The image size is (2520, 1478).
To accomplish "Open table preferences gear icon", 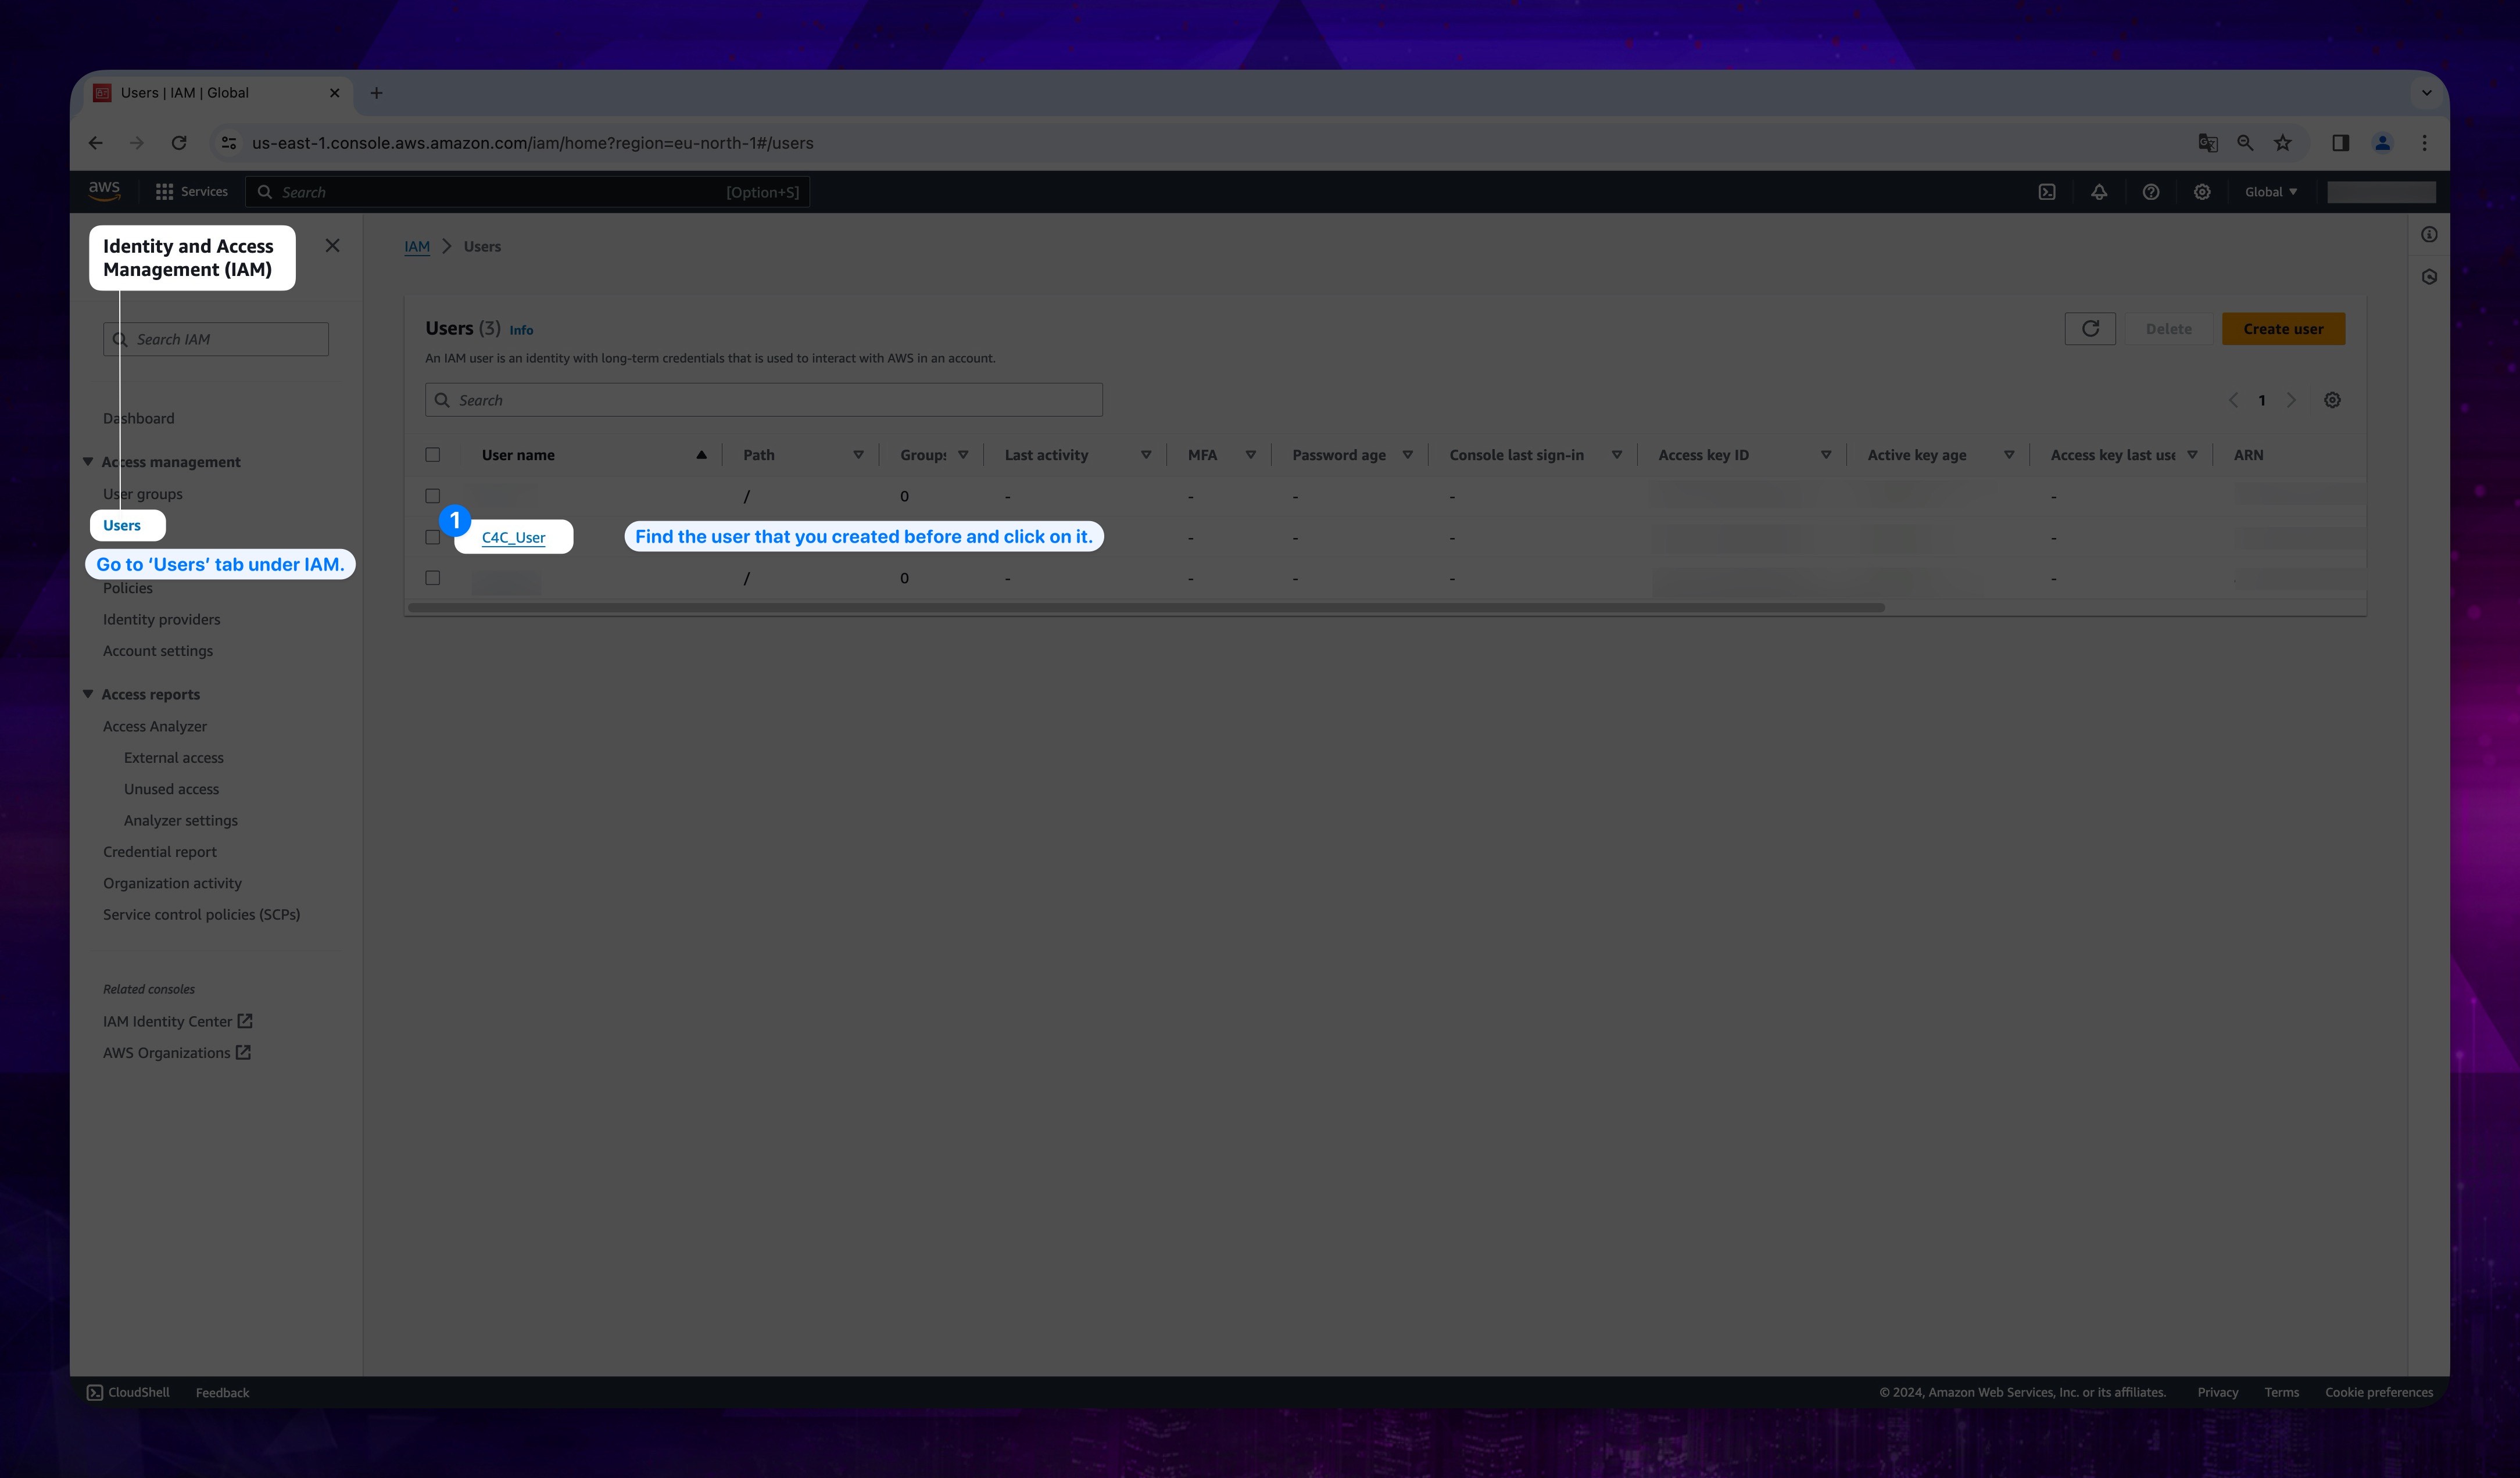I will point(2332,400).
